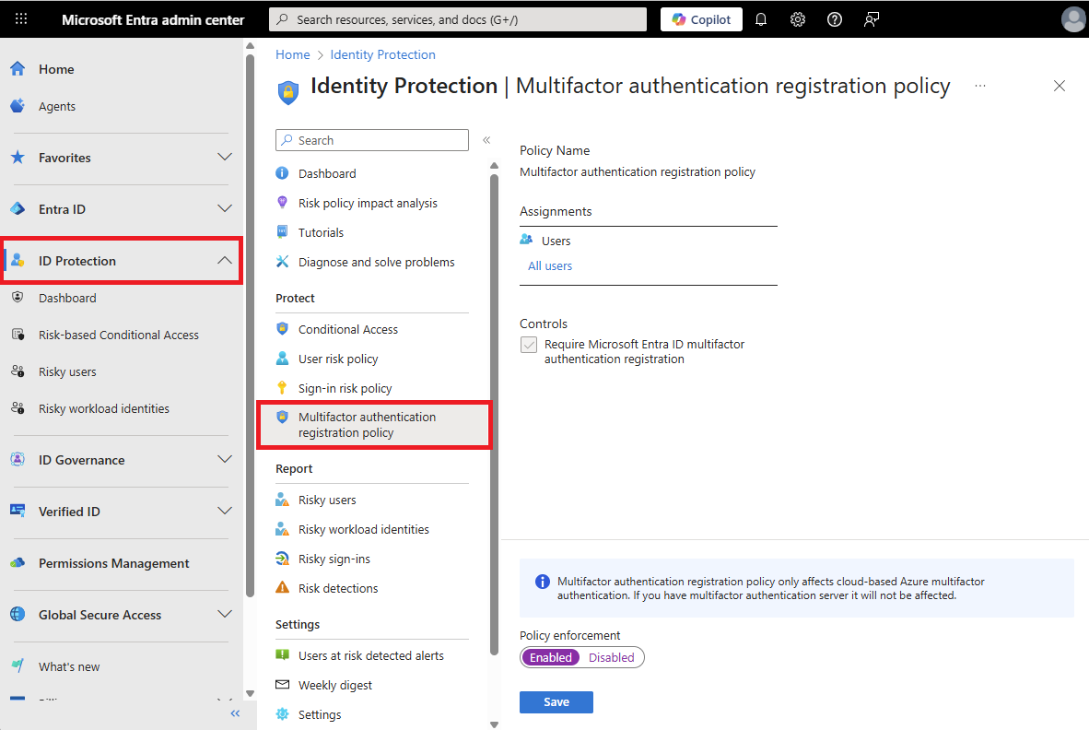Click the Users at risk detected alerts icon

click(x=282, y=654)
